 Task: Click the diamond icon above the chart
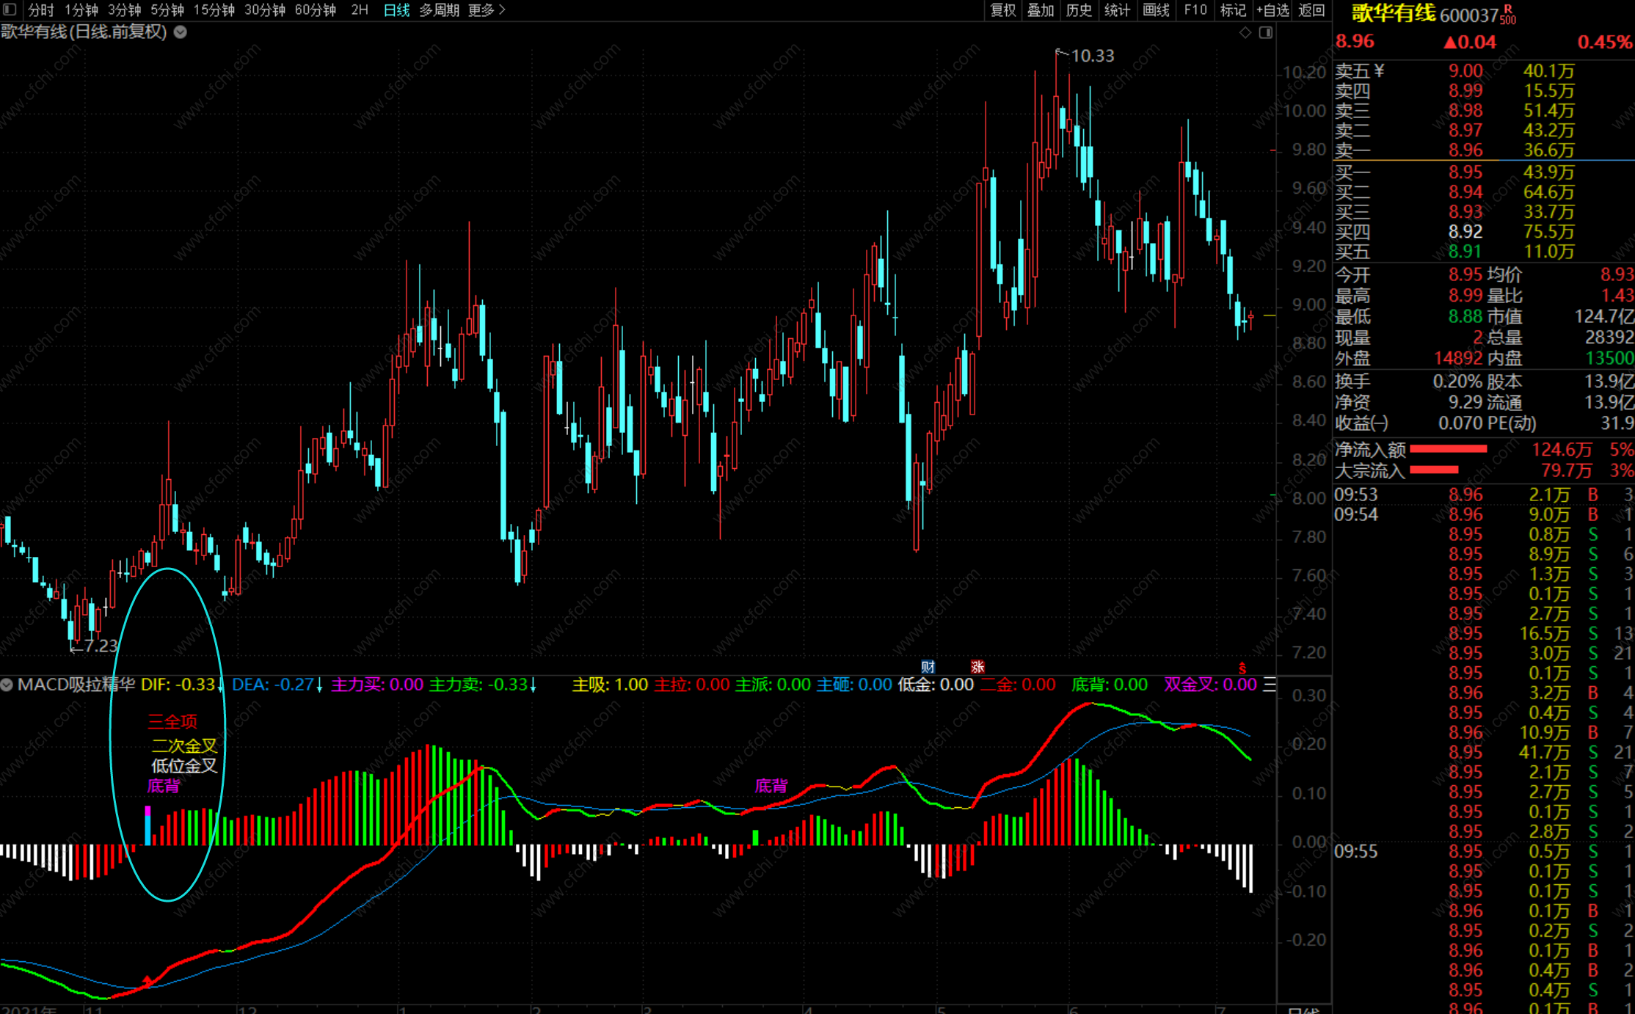point(1245,32)
